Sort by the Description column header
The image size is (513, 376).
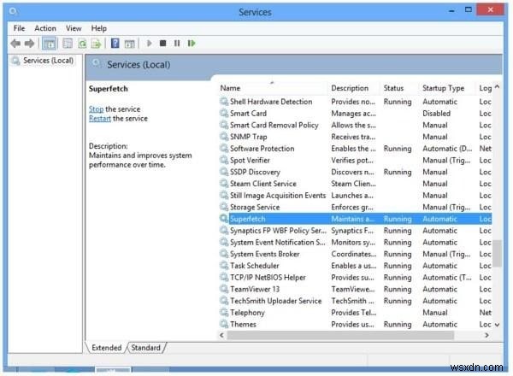(x=354, y=88)
